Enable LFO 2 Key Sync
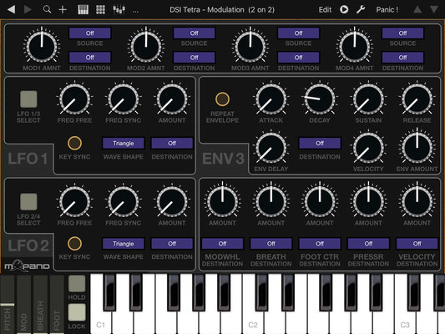 coord(74,244)
